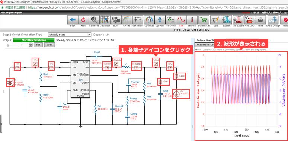Switch to the Interactive Waveform tab
The height and width of the screenshot is (141, 288).
point(205,40)
